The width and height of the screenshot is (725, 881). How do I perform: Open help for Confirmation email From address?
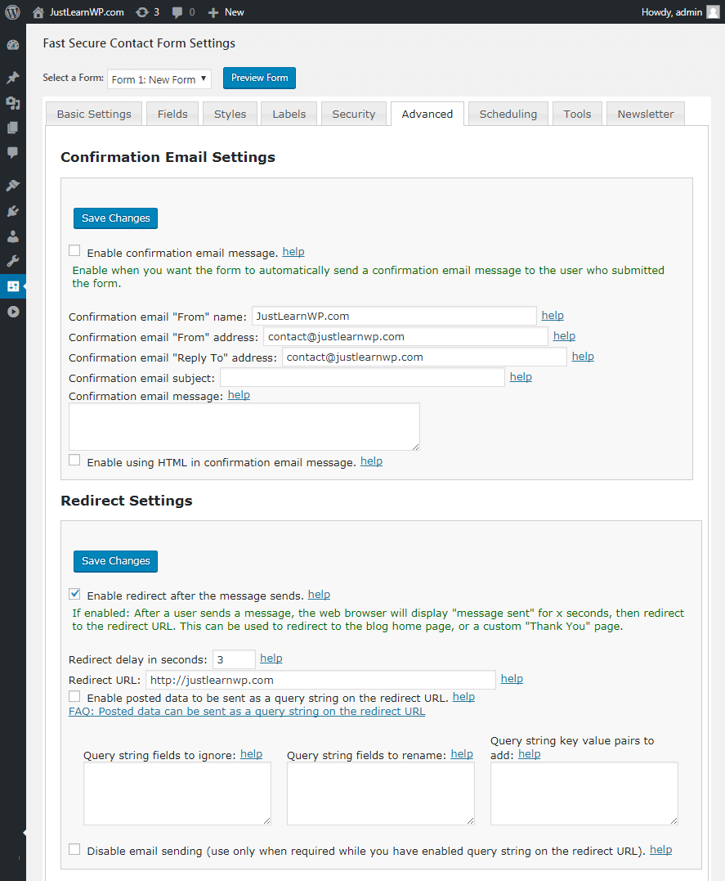pyautogui.click(x=564, y=336)
